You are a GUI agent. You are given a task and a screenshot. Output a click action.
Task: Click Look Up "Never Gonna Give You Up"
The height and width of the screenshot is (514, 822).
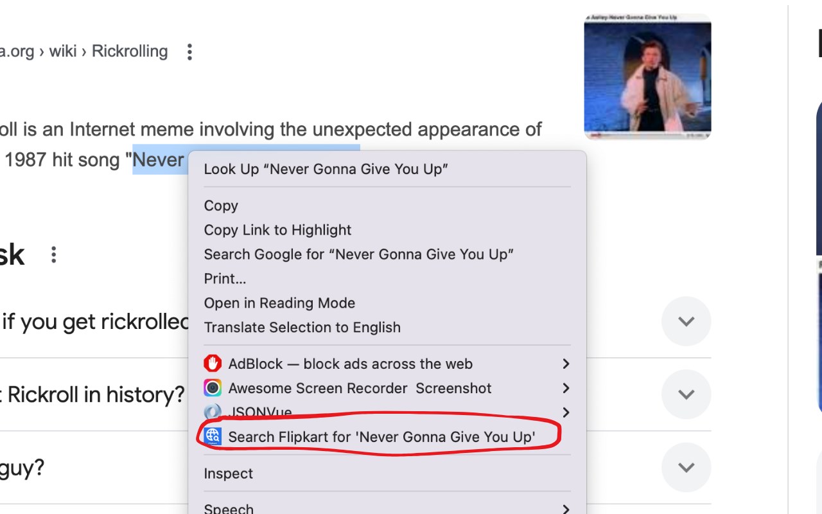[x=326, y=169]
